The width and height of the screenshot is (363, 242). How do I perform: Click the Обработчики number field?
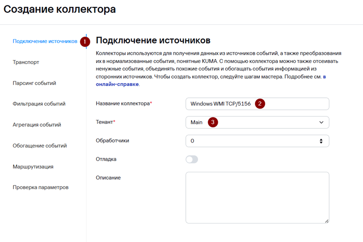pos(257,141)
